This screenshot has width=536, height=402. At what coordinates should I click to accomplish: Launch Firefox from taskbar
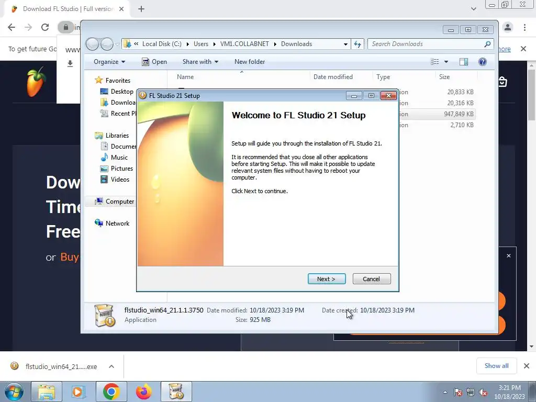click(x=143, y=392)
